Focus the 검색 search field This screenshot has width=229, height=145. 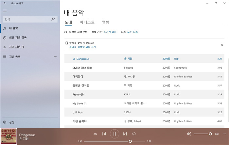(x=30, y=19)
